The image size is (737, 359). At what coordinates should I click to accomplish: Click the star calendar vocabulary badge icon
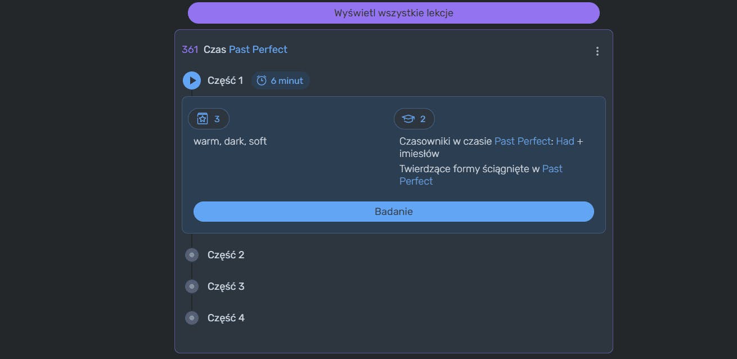click(203, 119)
